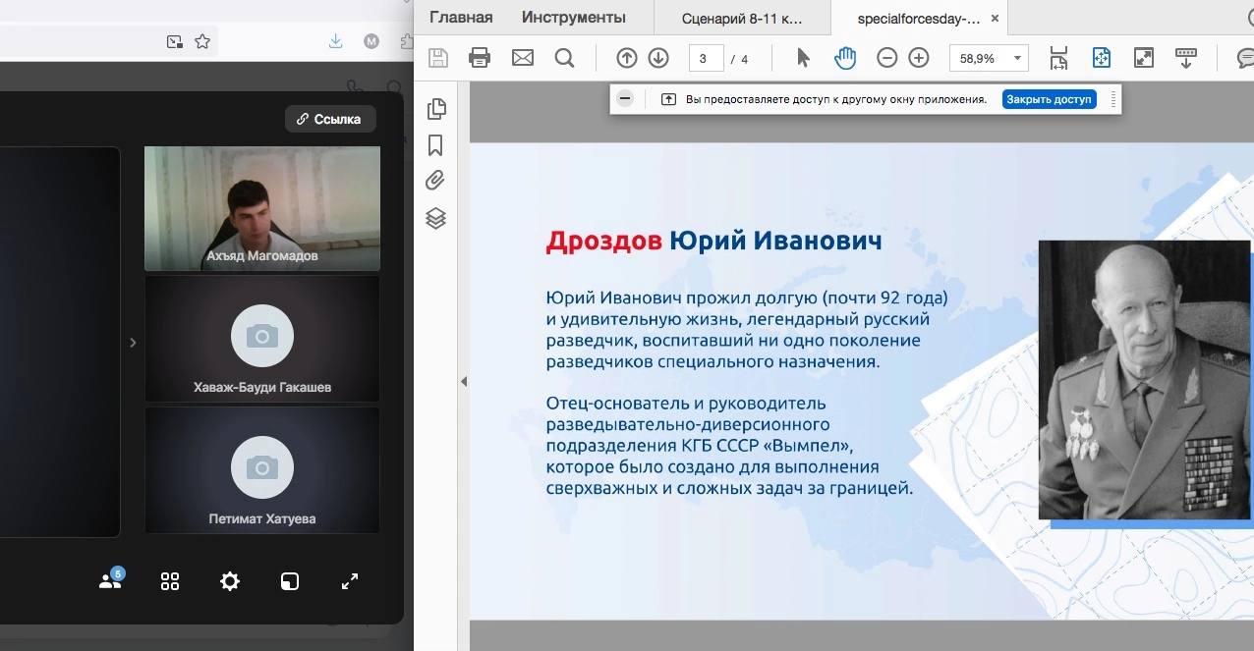Image resolution: width=1254 pixels, height=651 pixels.
Task: Open the search magnifier in PDF toolbar
Action: click(564, 58)
